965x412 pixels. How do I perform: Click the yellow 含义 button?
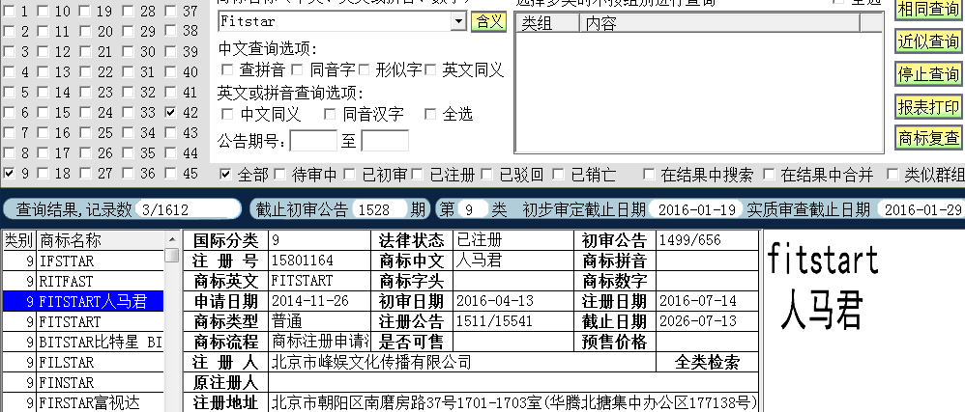click(x=487, y=21)
